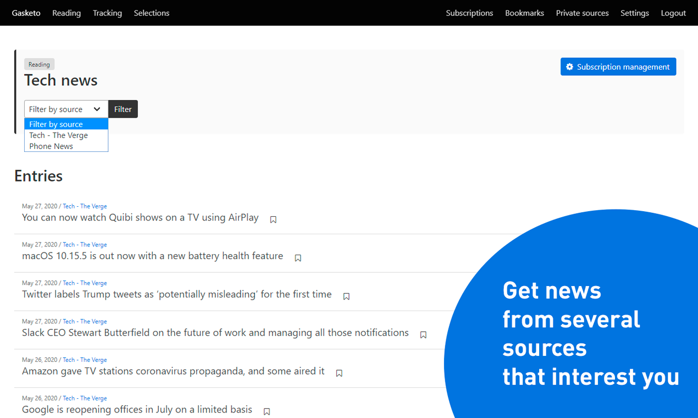Viewport: 698px width, 418px height.
Task: Open the Filter by source dropdown
Action: point(66,109)
